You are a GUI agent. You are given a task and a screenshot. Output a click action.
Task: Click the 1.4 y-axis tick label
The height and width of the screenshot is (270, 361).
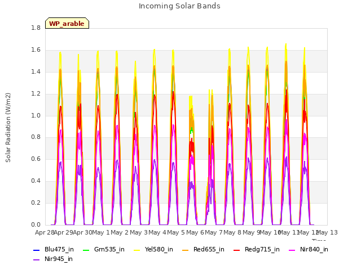[x=36, y=72]
